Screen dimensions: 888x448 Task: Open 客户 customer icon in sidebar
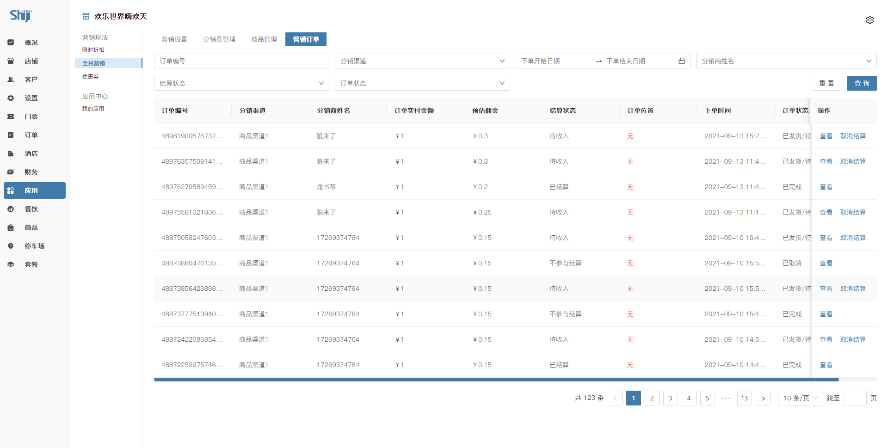(11, 80)
